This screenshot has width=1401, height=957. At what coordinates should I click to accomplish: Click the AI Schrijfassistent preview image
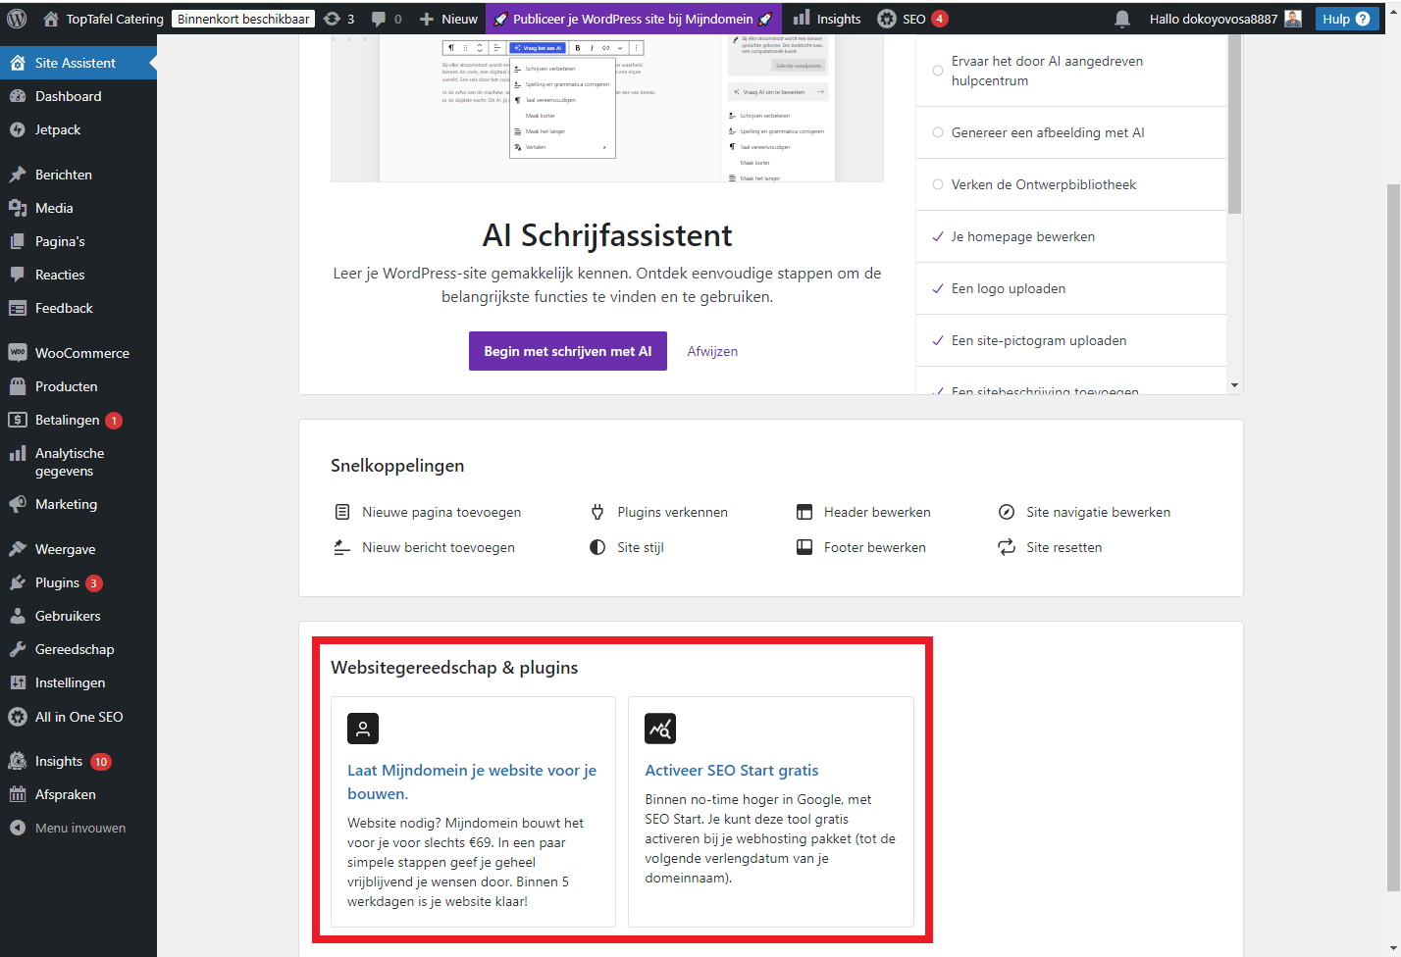[607, 108]
